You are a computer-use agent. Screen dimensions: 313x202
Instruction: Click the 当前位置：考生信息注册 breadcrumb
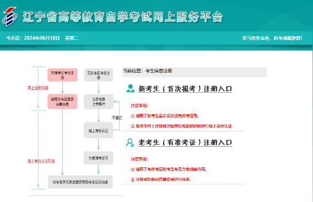coord(148,71)
